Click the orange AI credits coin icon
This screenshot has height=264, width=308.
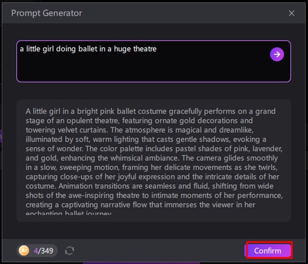click(24, 251)
